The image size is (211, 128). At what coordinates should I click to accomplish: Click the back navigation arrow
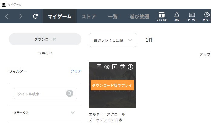coord(6,17)
